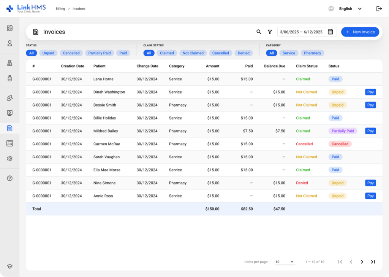The image size is (389, 277).
Task: Select the Cancelled claim status filter
Action: pos(221,53)
